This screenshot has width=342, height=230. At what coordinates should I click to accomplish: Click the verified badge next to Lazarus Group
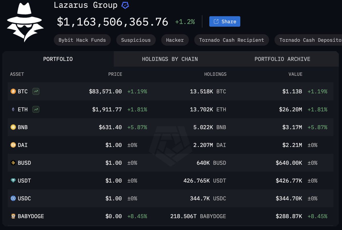[x=125, y=5]
